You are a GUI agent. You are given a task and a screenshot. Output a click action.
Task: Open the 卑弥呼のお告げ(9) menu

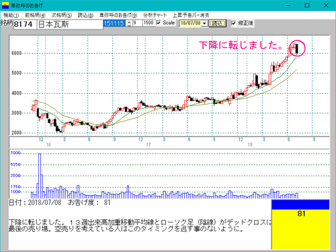pyautogui.click(x=118, y=15)
